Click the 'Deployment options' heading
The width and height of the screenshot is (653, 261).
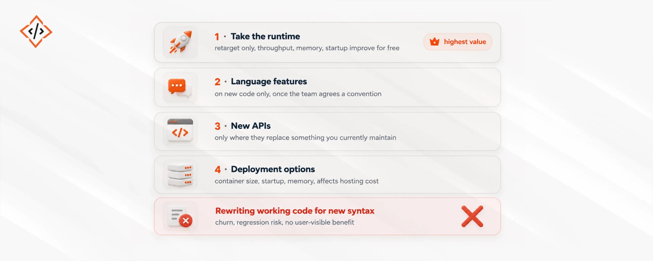[273, 169]
